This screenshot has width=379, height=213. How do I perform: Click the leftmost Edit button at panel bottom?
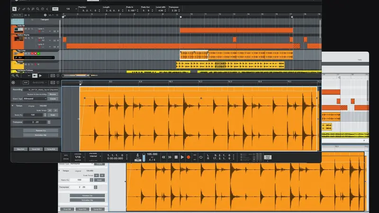pyautogui.click(x=20, y=149)
